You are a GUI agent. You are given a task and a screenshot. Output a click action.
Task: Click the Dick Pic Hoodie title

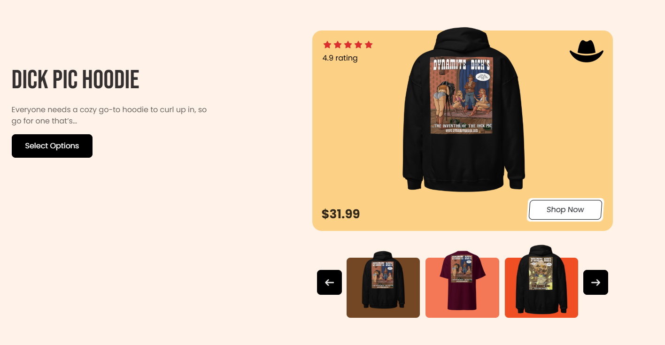[x=76, y=80]
